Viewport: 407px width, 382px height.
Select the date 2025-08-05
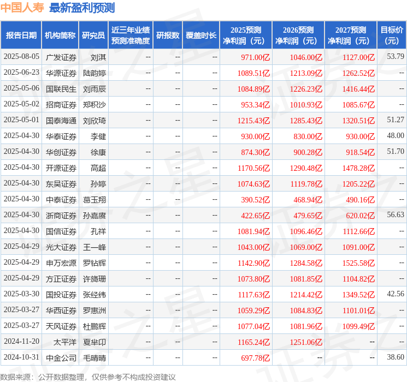coord(21,57)
